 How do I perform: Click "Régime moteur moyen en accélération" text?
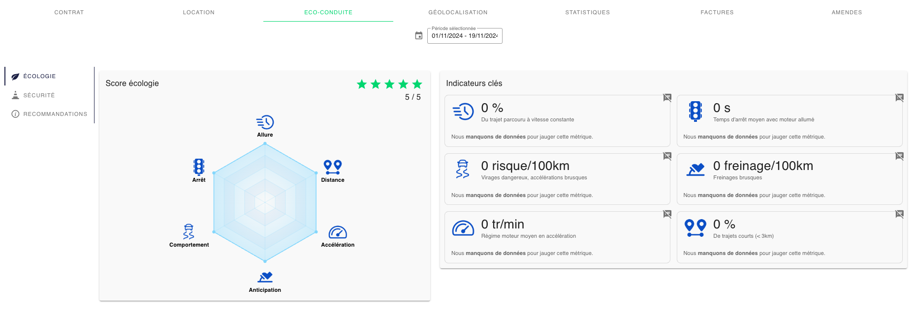pyautogui.click(x=529, y=236)
